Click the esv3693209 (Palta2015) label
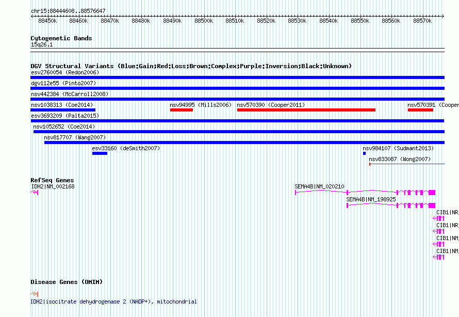The height and width of the screenshot is (317, 459). (x=65, y=116)
